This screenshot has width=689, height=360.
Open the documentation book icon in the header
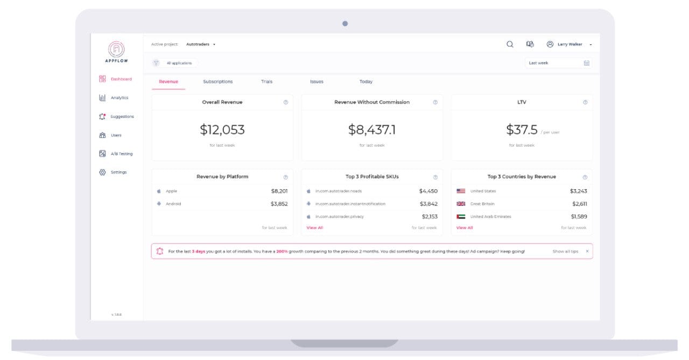(529, 44)
